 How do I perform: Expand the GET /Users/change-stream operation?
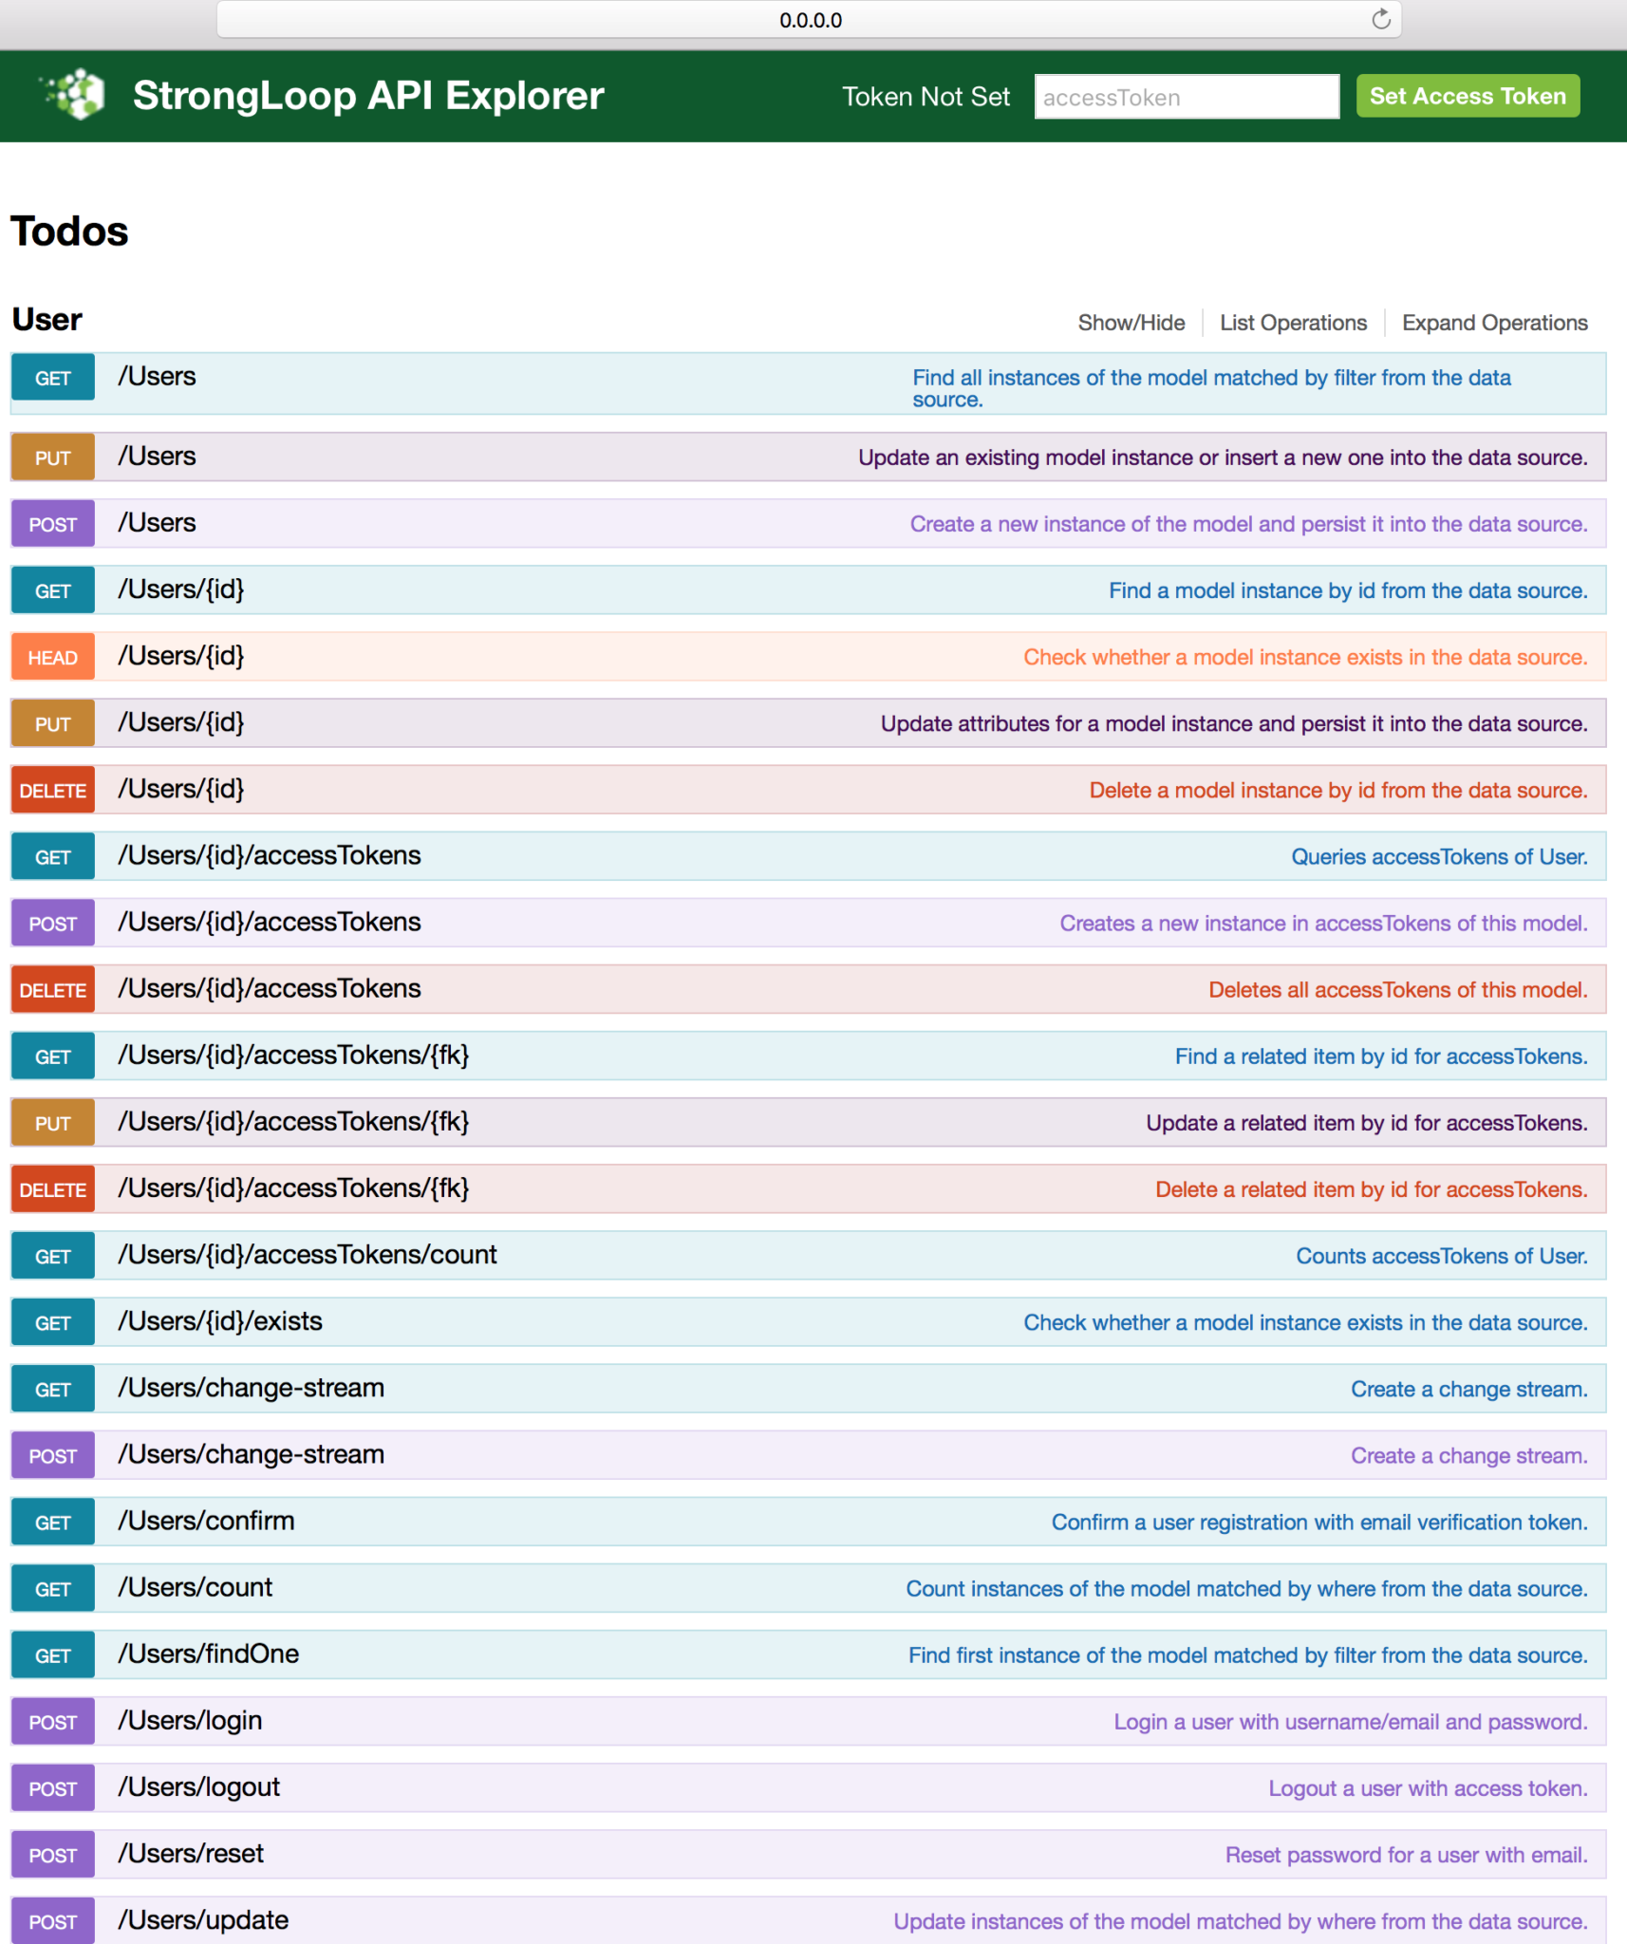point(250,1388)
